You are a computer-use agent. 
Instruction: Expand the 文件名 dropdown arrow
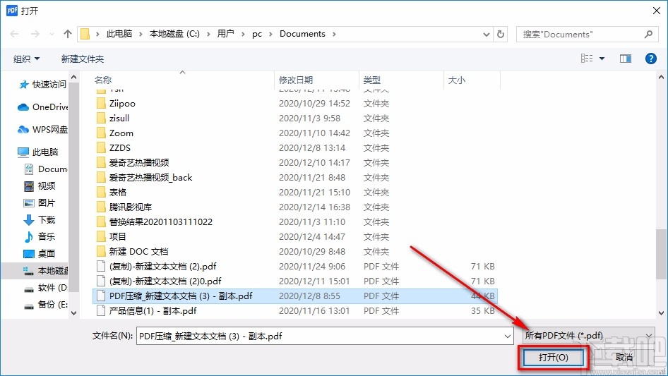pos(508,336)
